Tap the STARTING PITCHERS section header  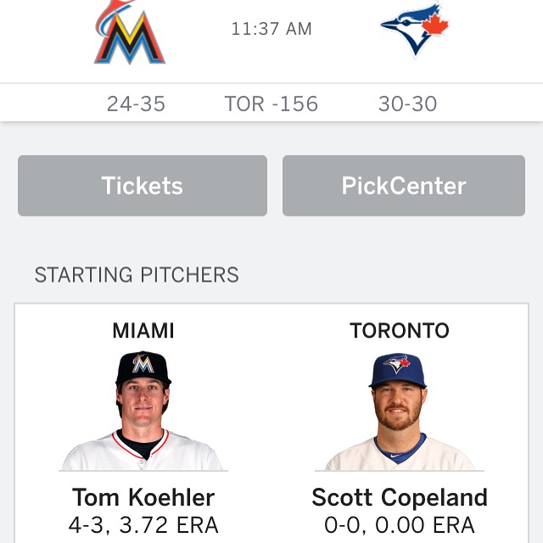coord(137,275)
